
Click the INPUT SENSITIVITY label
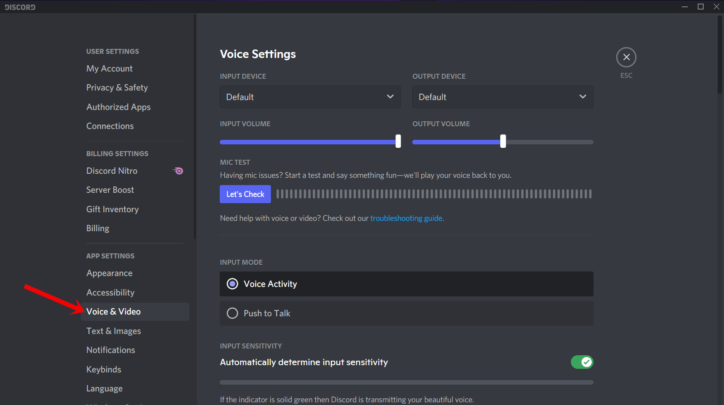coord(251,346)
